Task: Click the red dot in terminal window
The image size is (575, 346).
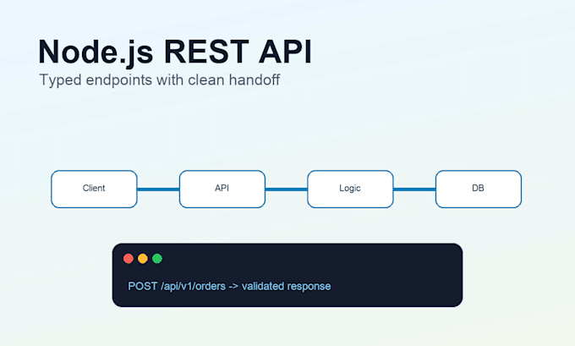Action: (x=129, y=259)
